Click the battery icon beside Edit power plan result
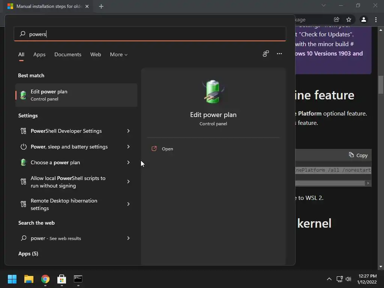Image resolution: width=384 pixels, height=288 pixels. [x=23, y=95]
